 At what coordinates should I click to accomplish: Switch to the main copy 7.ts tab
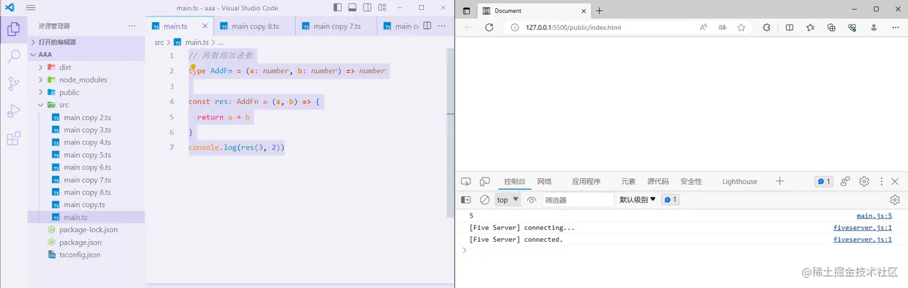point(336,26)
